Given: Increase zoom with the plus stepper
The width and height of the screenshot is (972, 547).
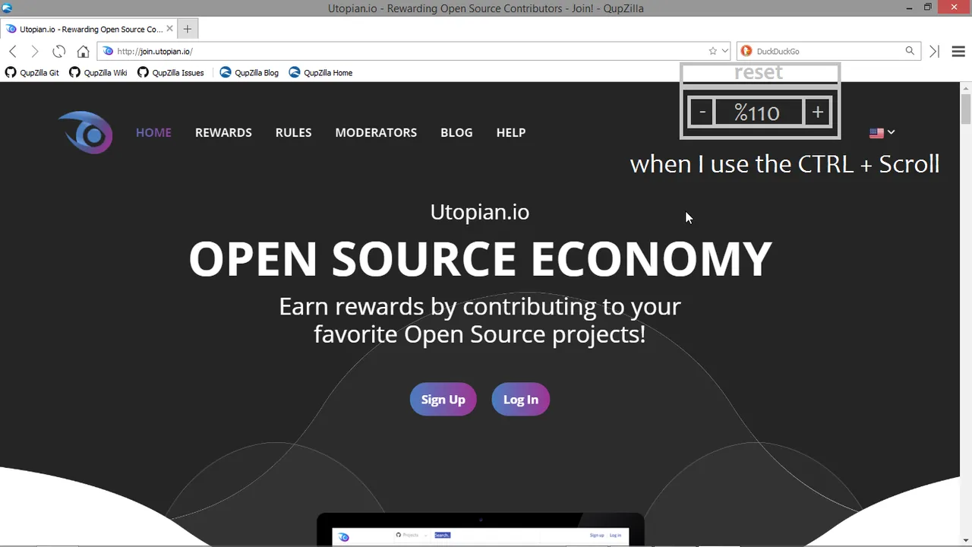Looking at the screenshot, I should 817,112.
